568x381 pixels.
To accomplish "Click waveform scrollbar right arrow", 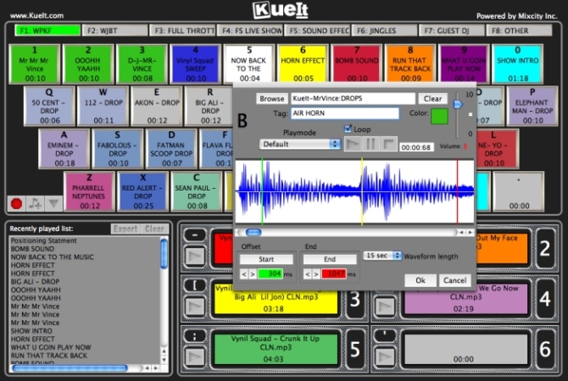I will point(470,232).
